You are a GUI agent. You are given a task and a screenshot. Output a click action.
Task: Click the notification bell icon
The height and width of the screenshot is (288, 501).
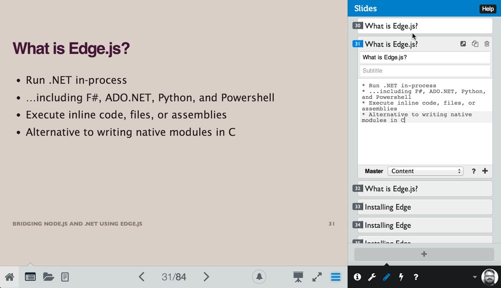point(259,277)
